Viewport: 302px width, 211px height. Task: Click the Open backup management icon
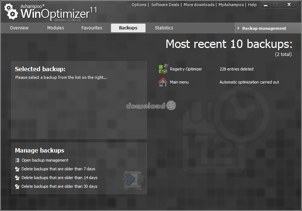pyautogui.click(x=17, y=160)
